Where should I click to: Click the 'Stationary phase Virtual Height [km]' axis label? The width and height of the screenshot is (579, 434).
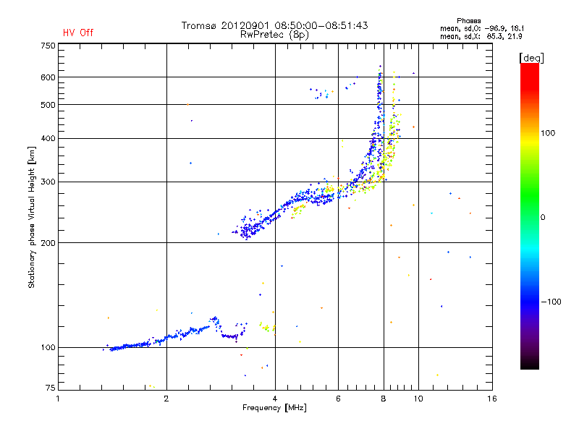tap(31, 217)
